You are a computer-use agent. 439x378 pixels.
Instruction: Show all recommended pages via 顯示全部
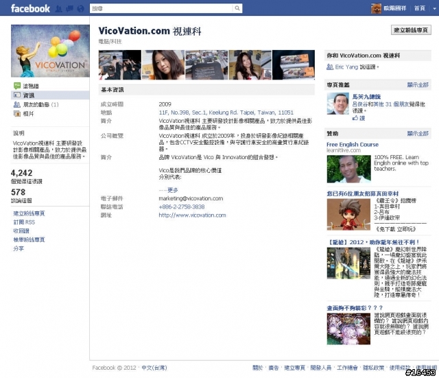click(x=418, y=85)
